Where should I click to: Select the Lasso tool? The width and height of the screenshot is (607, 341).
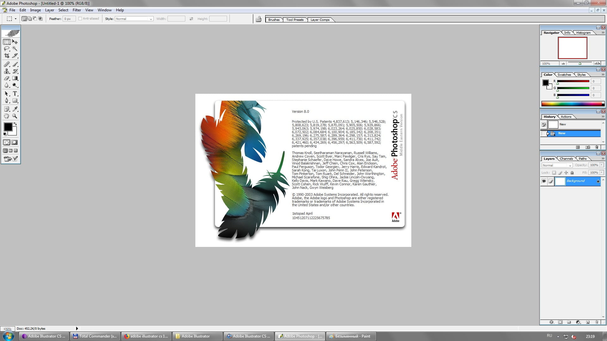click(7, 49)
